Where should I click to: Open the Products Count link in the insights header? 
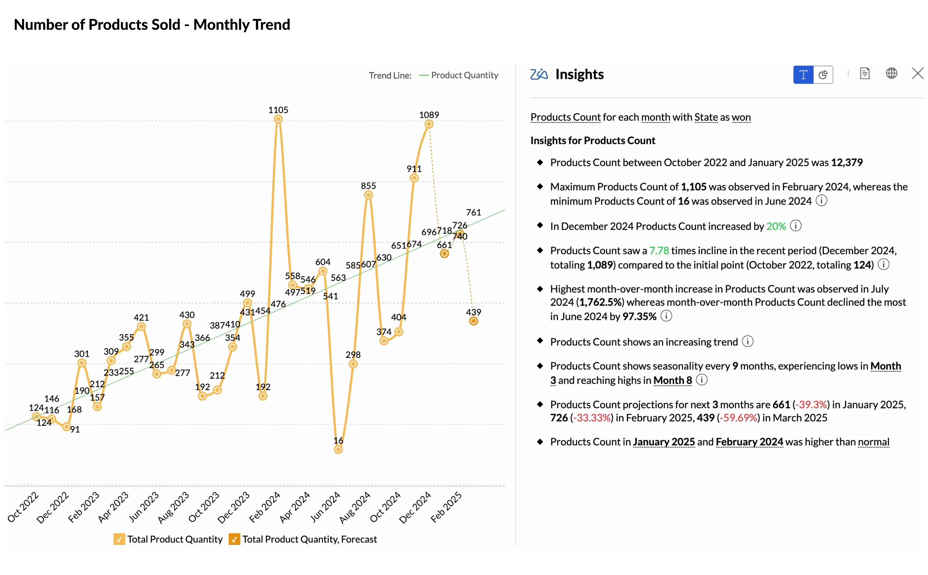pos(565,117)
